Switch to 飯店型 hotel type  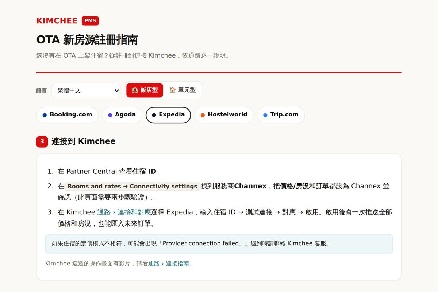tap(145, 90)
